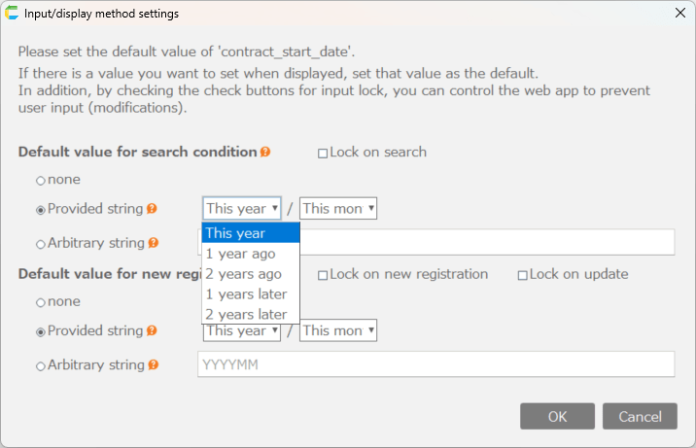Collapse the open 'This year' search dropdown
696x448 pixels.
click(242, 208)
